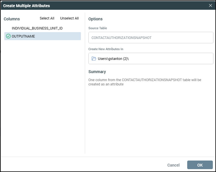Click the summary description text

[145, 82]
